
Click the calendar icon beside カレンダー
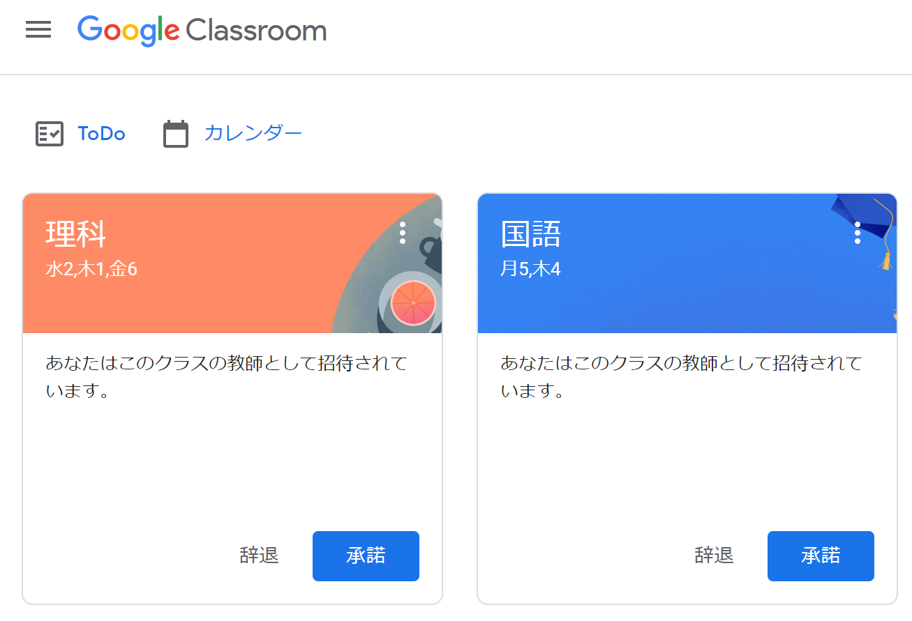pos(176,134)
